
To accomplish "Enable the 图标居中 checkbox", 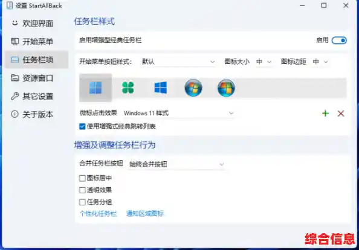I will 82,178.
